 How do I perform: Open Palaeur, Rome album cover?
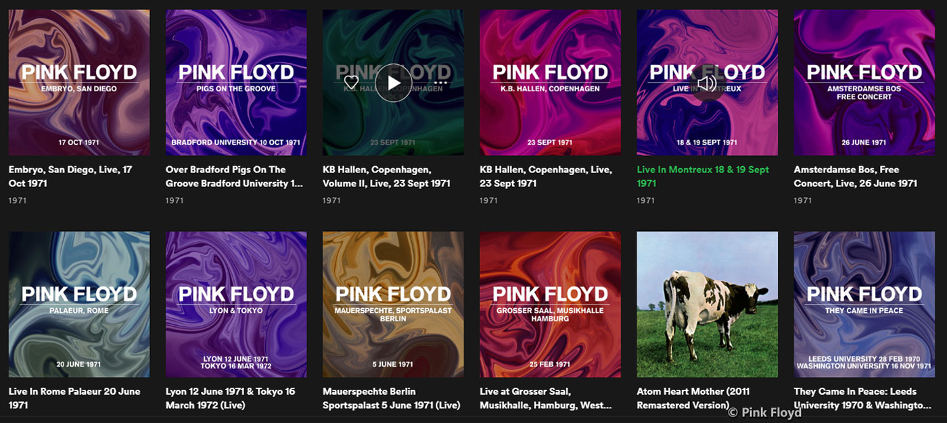79,304
